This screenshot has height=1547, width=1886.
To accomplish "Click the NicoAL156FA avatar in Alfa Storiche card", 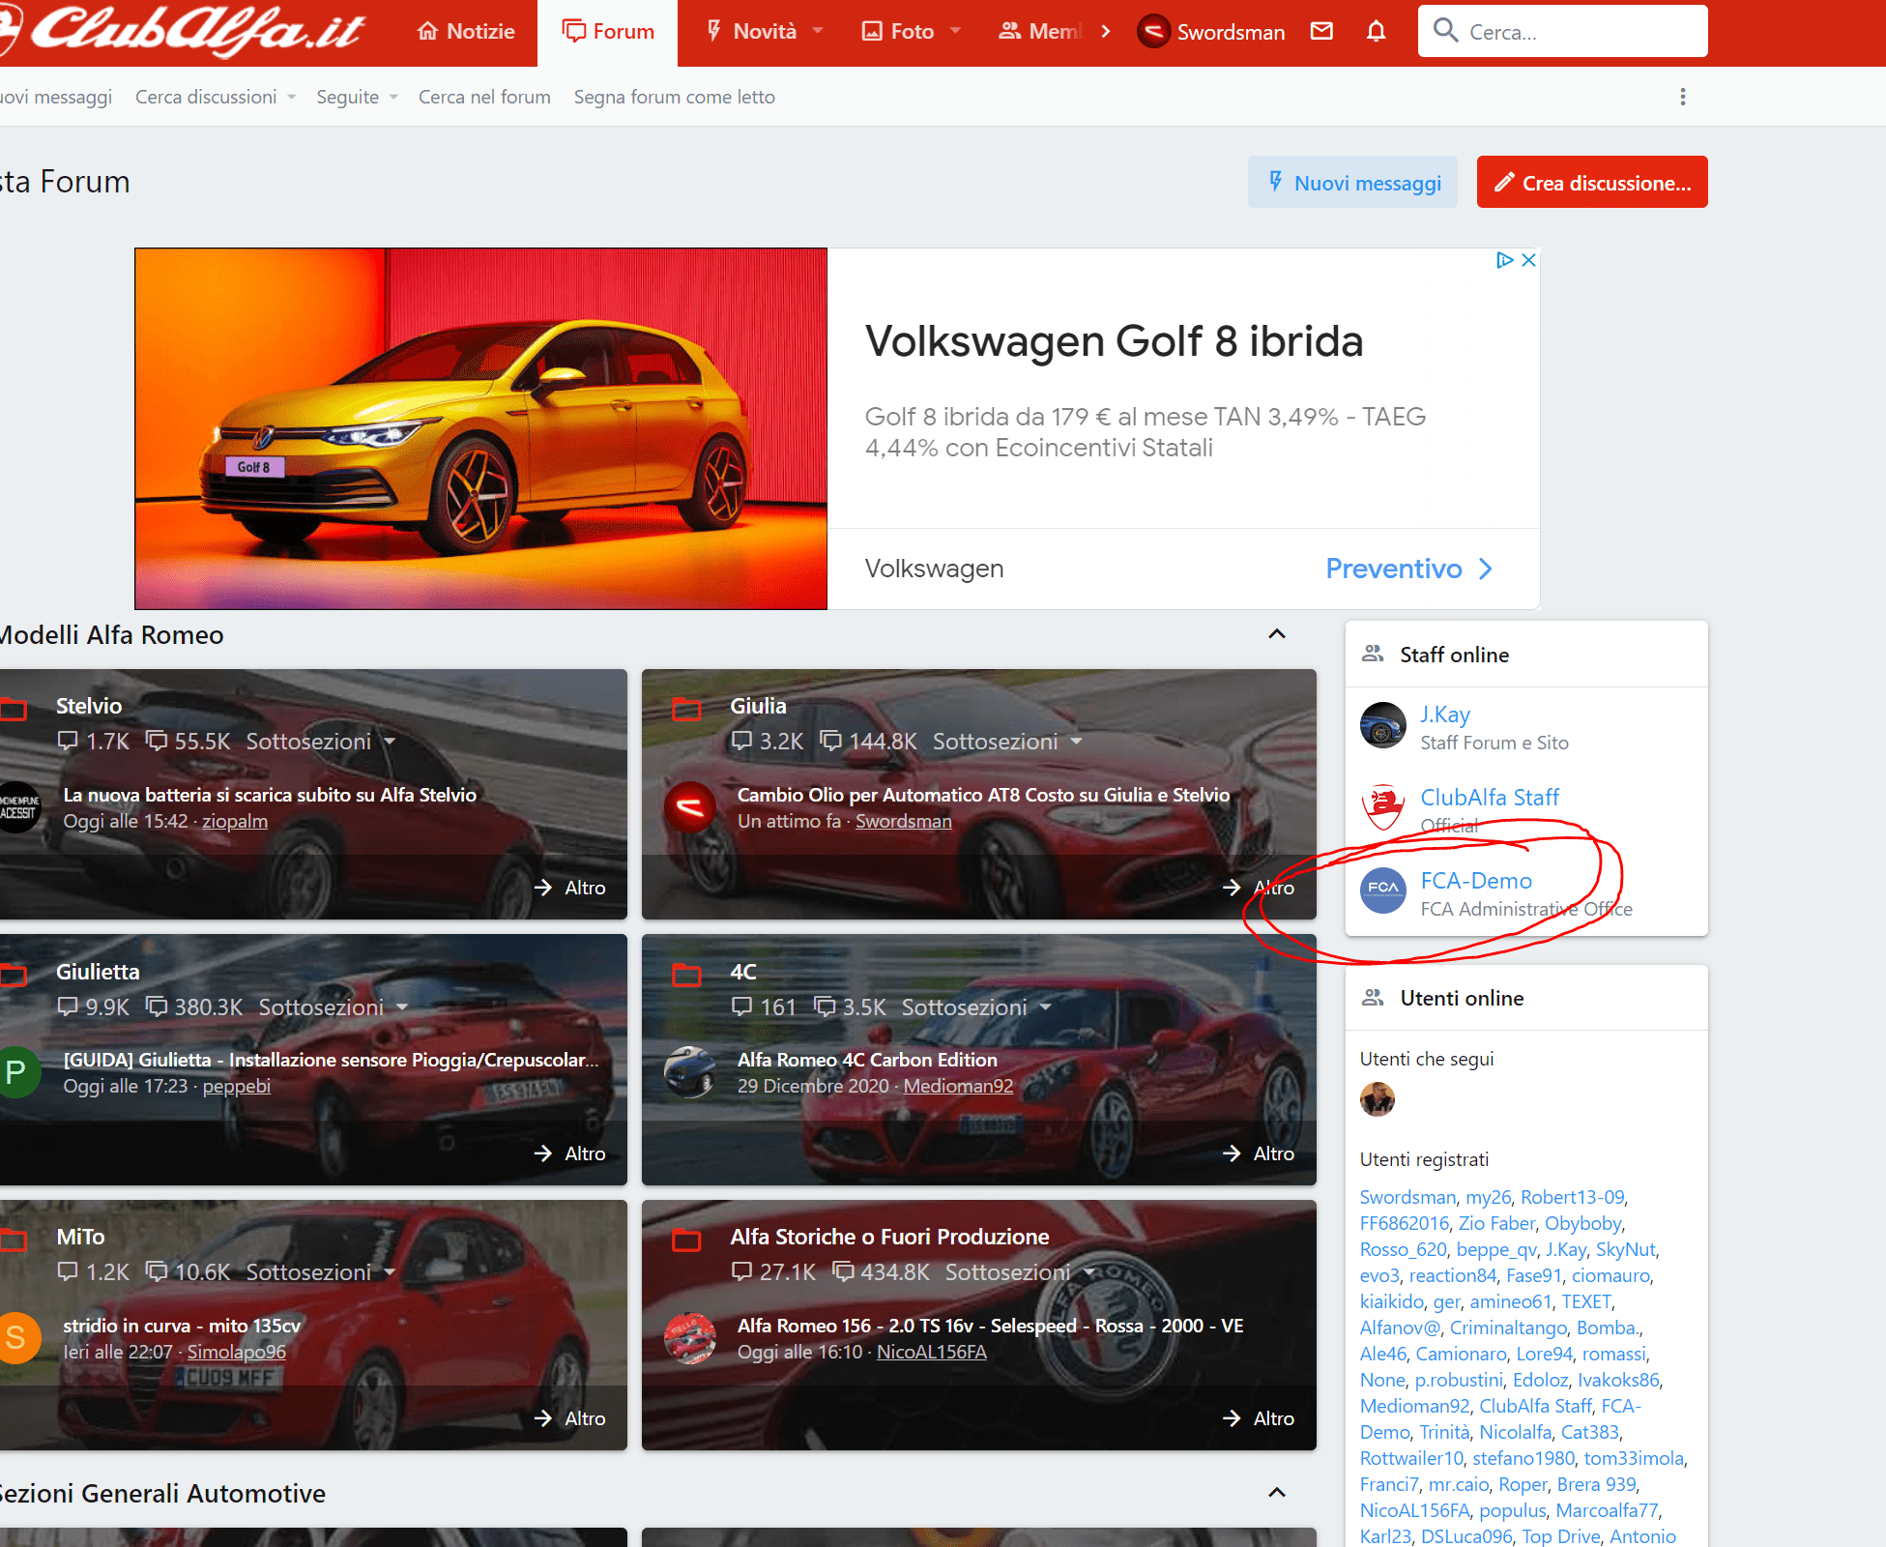I will coord(690,1338).
